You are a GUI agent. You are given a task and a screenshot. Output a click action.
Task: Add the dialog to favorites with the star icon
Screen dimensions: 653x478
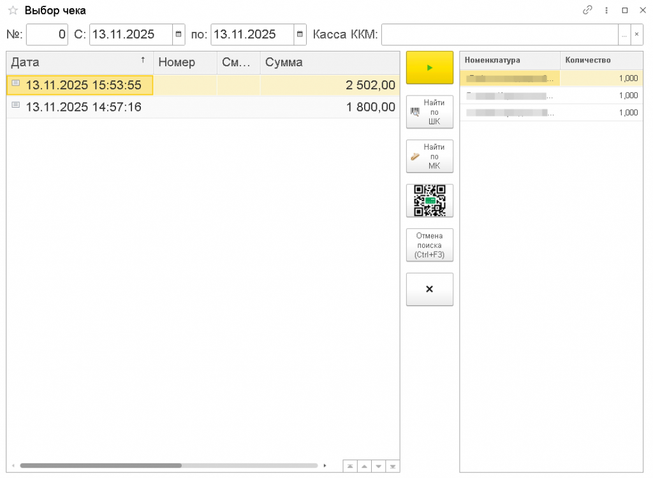(x=13, y=10)
